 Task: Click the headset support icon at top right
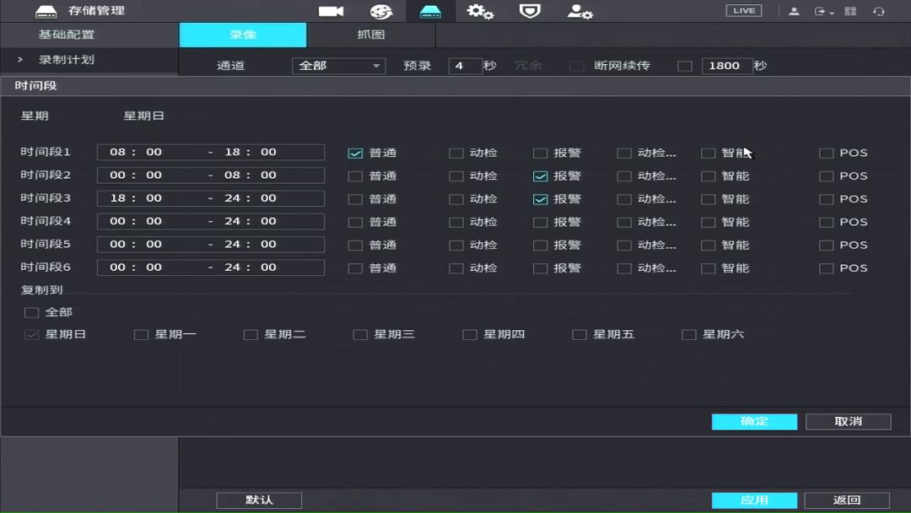[x=880, y=11]
